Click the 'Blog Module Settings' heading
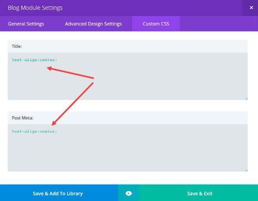Screen dimensions: 258x201 35,8
